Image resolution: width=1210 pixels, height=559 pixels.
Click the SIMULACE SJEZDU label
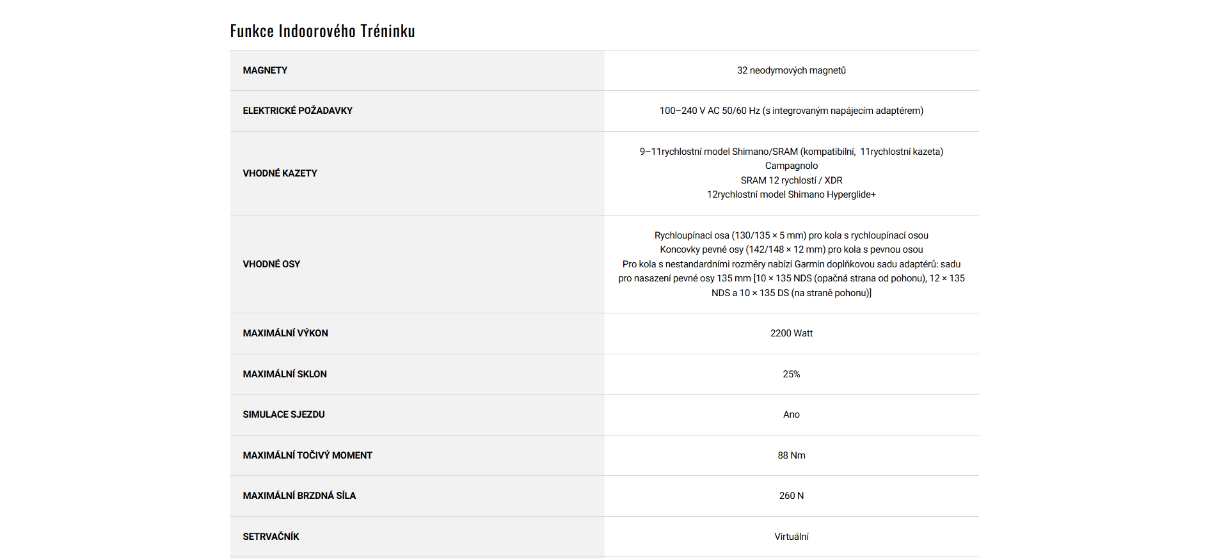pos(283,414)
